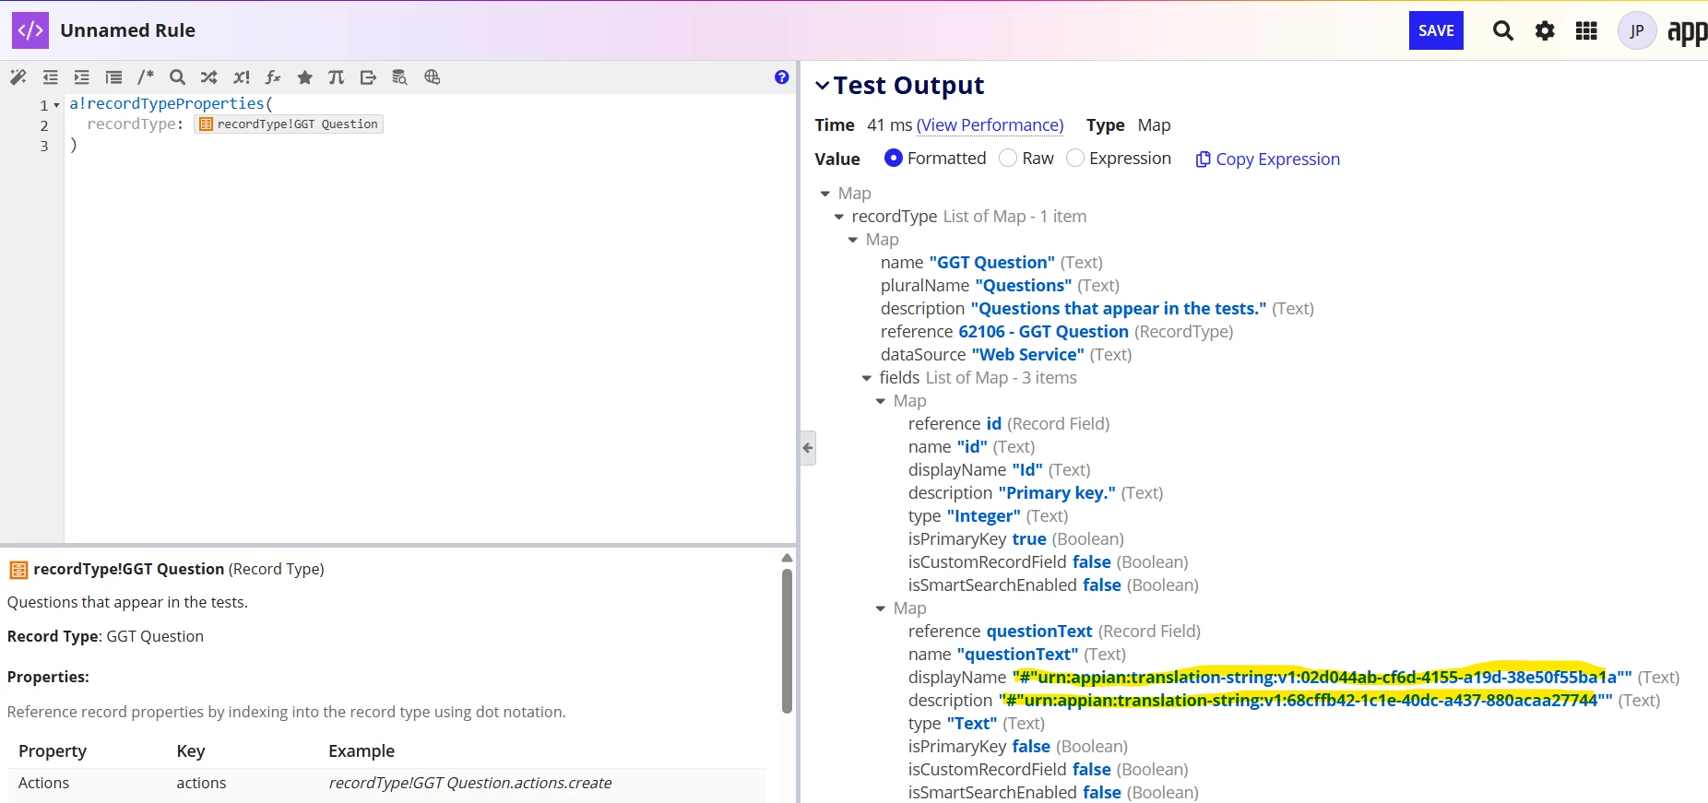The width and height of the screenshot is (1708, 803).
Task: Open the View Performance link
Action: 990,124
